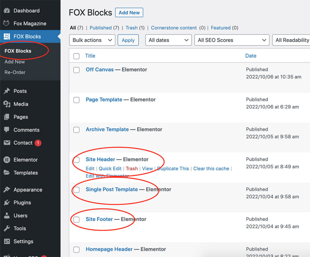
Task: Open the Single Post Template block
Action: click(112, 189)
